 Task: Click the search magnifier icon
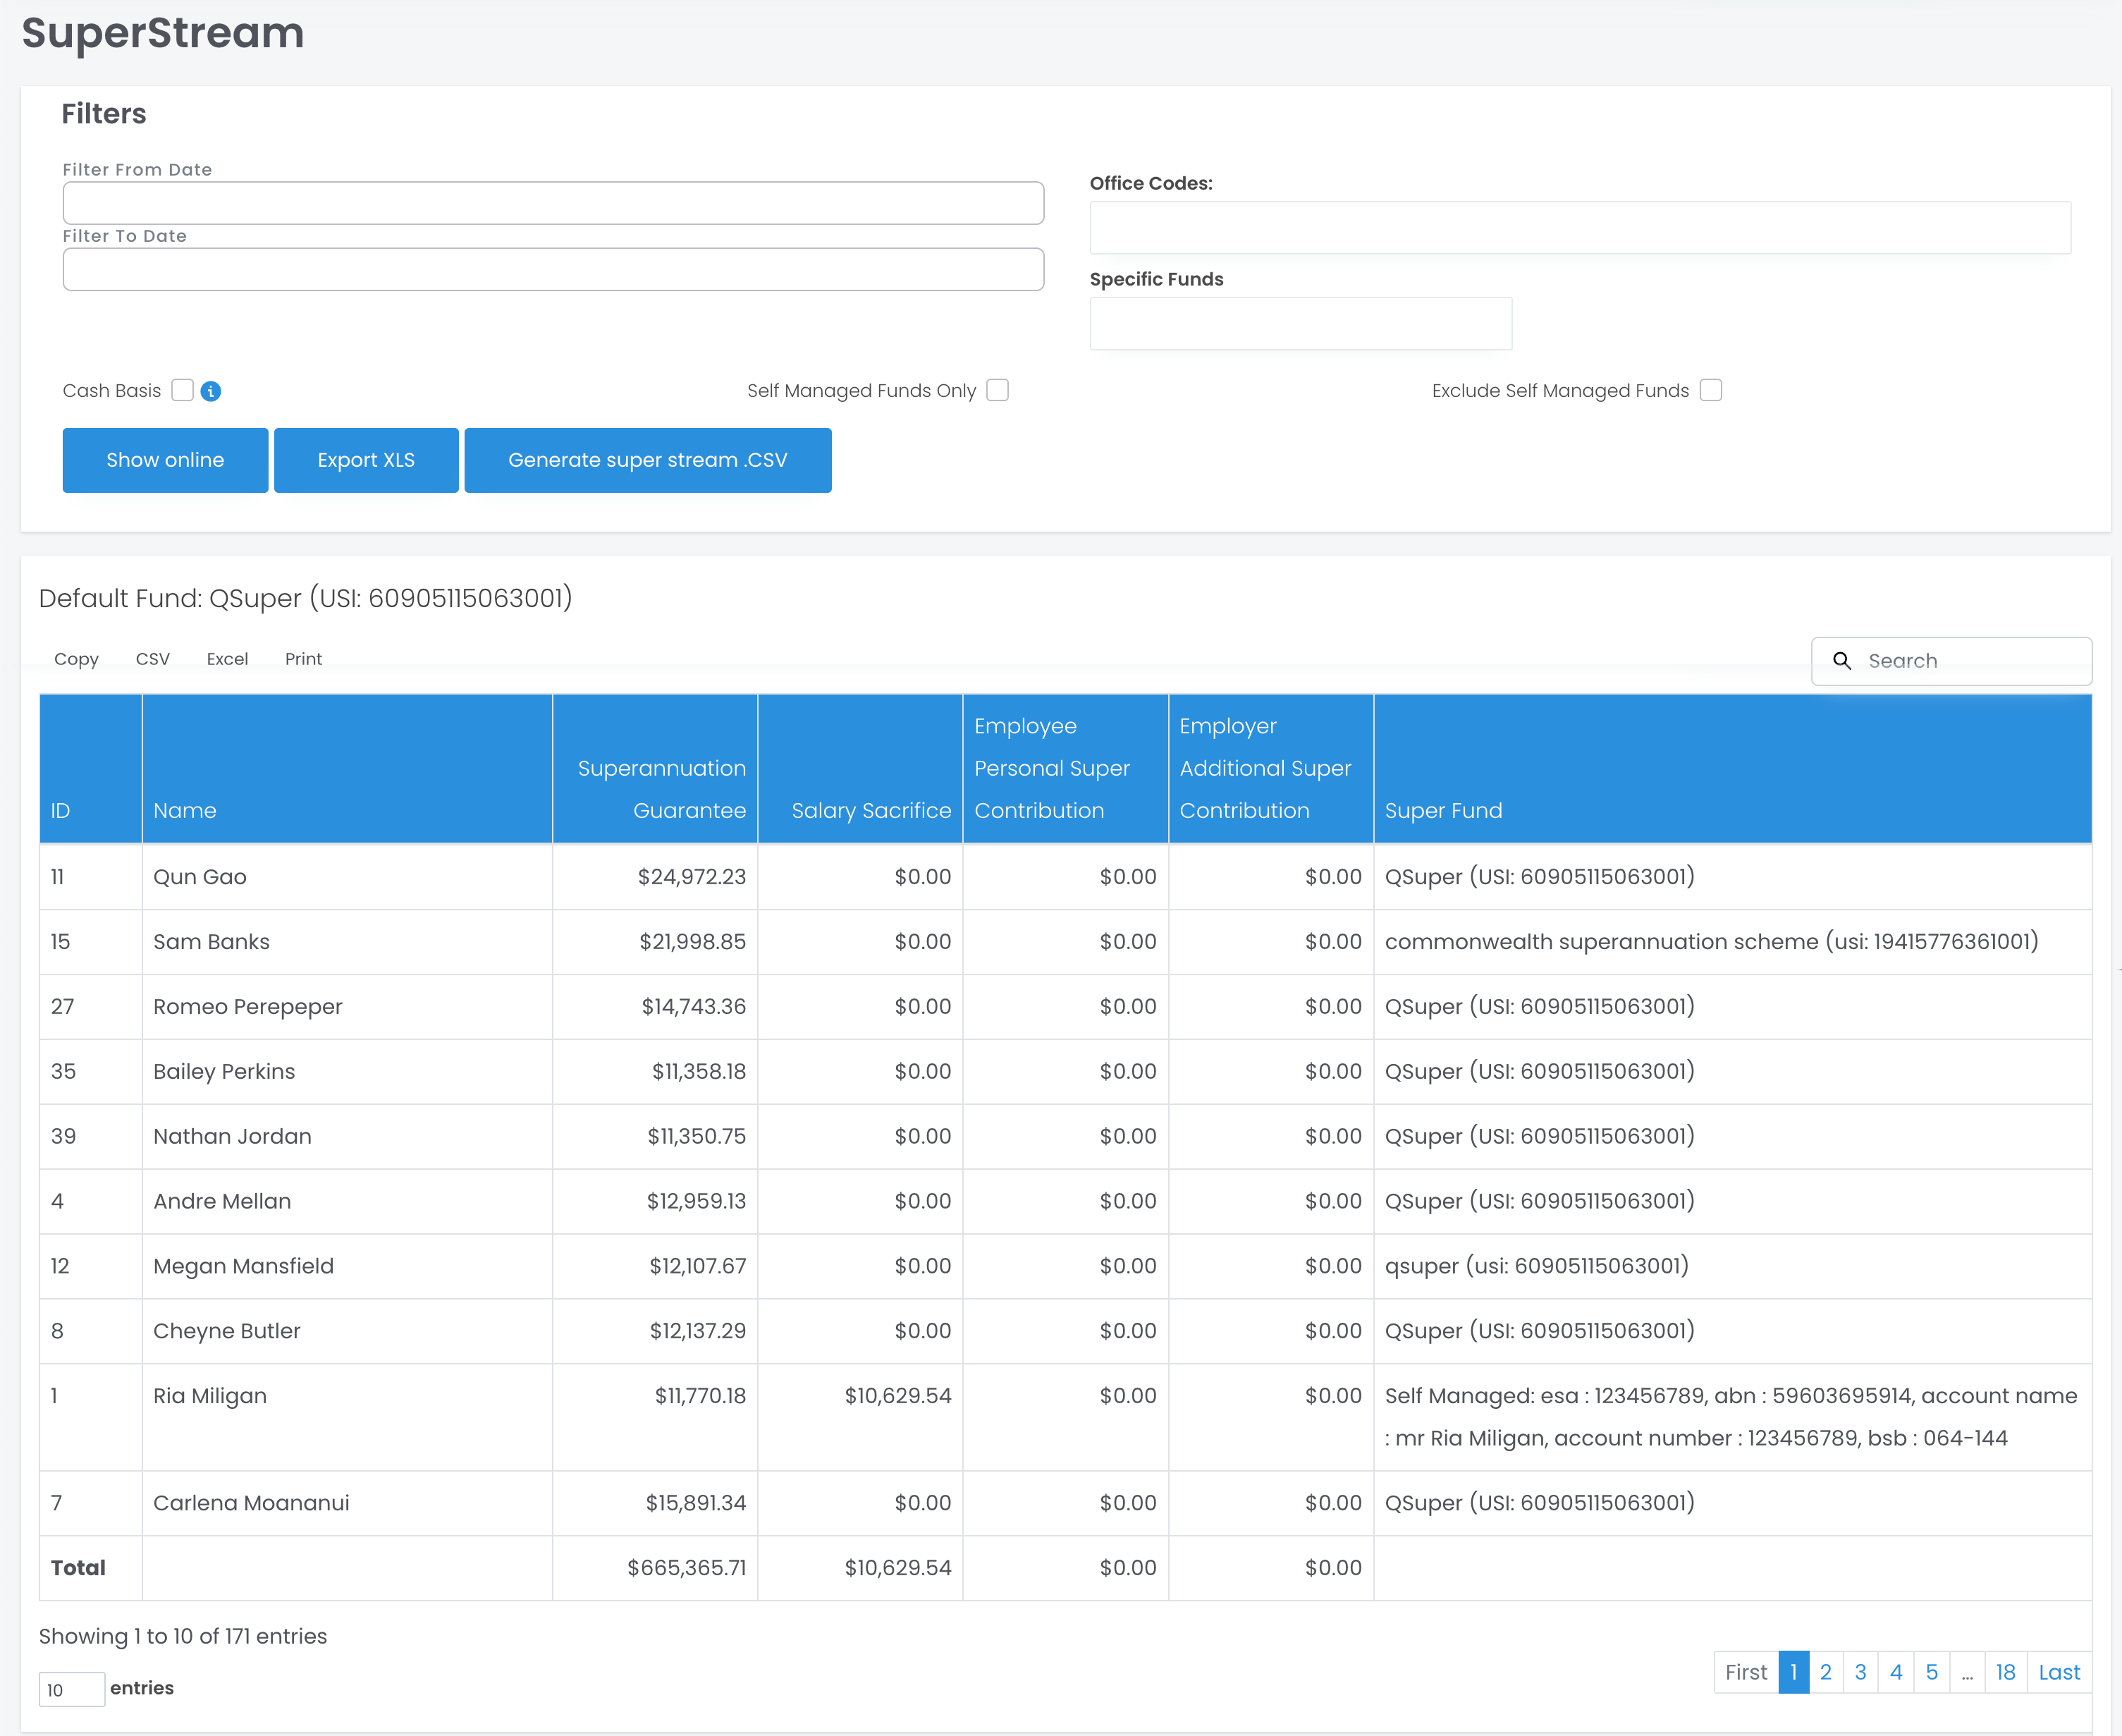1841,661
